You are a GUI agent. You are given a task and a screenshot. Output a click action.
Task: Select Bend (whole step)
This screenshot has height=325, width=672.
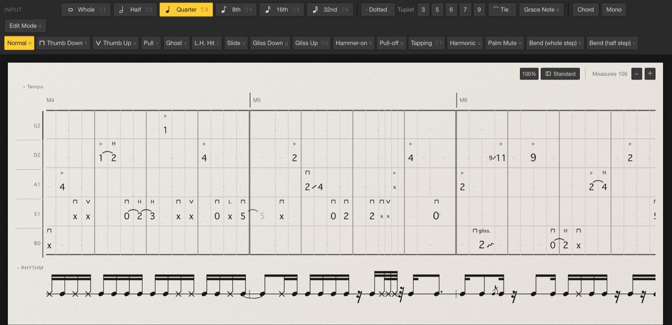tap(556, 43)
